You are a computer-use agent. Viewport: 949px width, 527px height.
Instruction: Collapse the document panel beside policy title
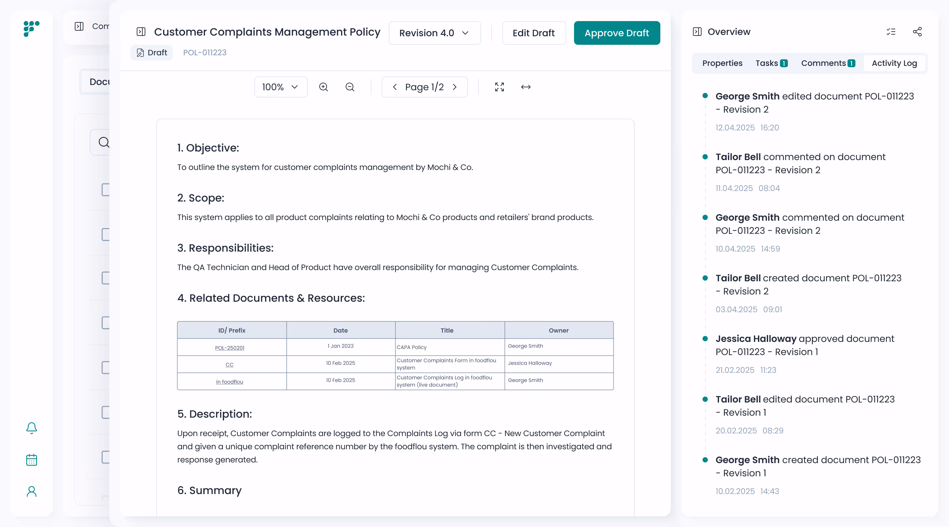141,32
